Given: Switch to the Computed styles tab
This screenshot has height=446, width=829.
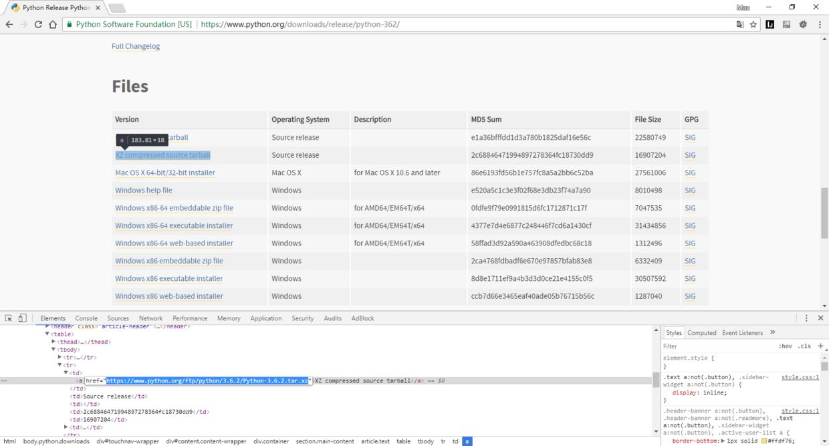Looking at the screenshot, I should 701,332.
